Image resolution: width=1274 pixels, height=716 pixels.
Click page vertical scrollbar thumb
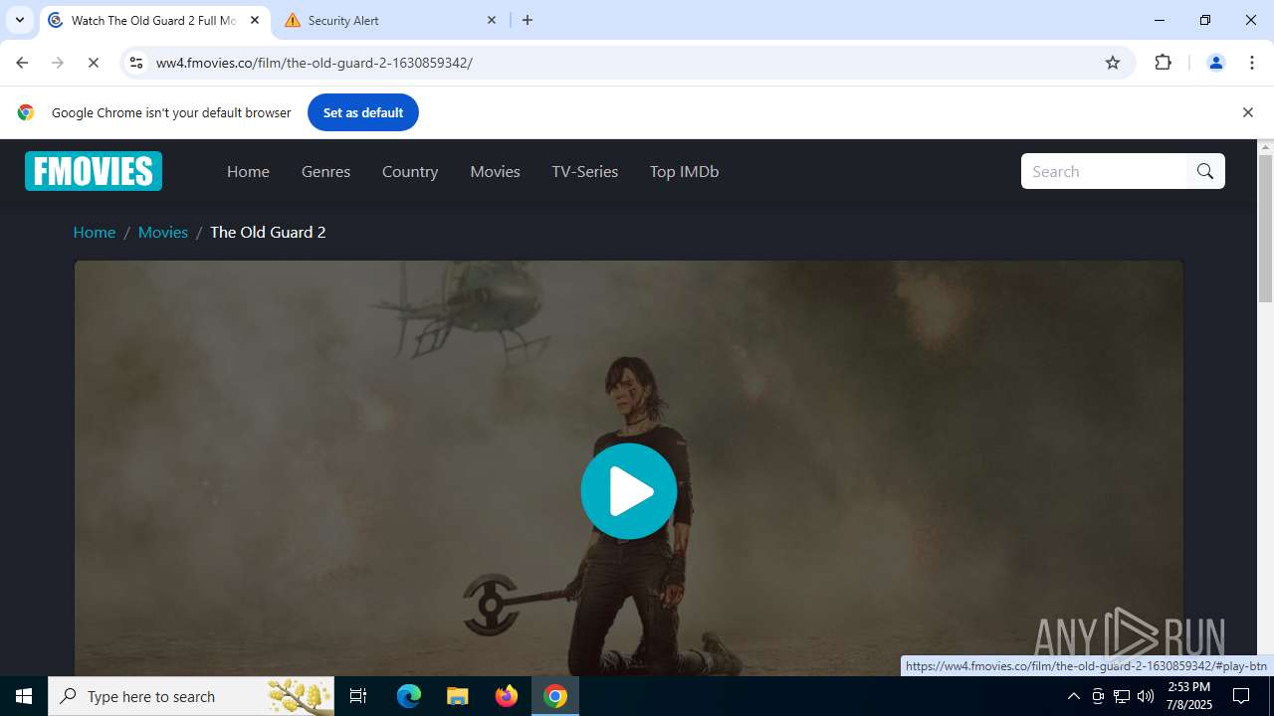(x=1266, y=229)
